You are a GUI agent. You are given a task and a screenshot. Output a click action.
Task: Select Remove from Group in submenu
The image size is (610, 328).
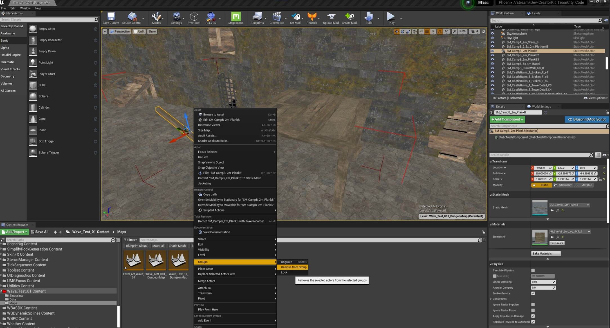[x=293, y=267]
